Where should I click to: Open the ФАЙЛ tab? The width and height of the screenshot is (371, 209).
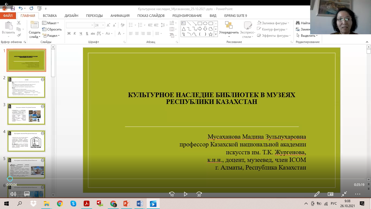(x=8, y=16)
